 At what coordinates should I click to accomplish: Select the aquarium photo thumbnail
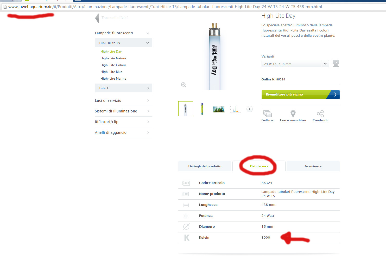(219, 109)
